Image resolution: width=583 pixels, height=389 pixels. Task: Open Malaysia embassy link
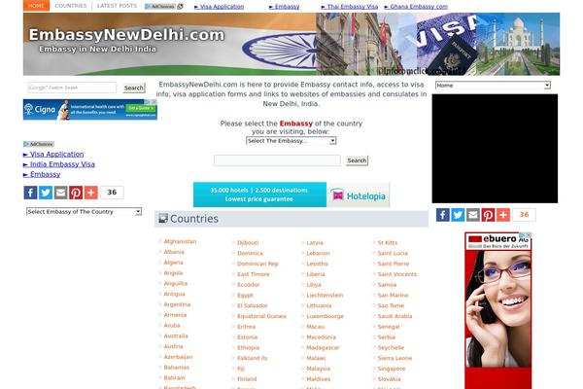[x=319, y=369]
